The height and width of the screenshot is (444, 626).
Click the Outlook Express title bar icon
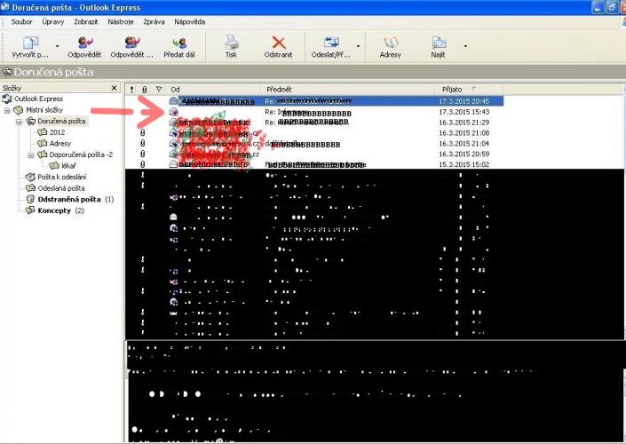pyautogui.click(x=5, y=7)
